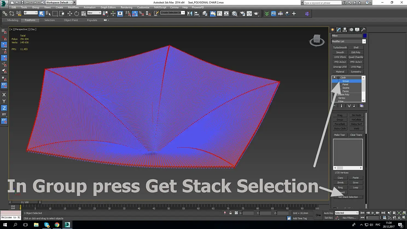Select Panel sub-object in modifier stack
This screenshot has height=229, width=407.
click(x=345, y=84)
